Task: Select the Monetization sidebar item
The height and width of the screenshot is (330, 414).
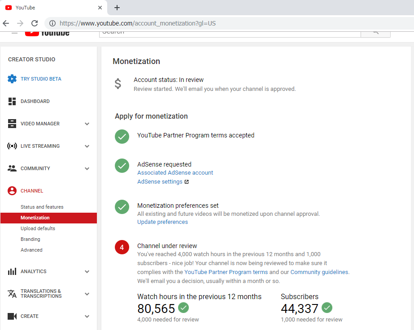Action: (x=48, y=218)
